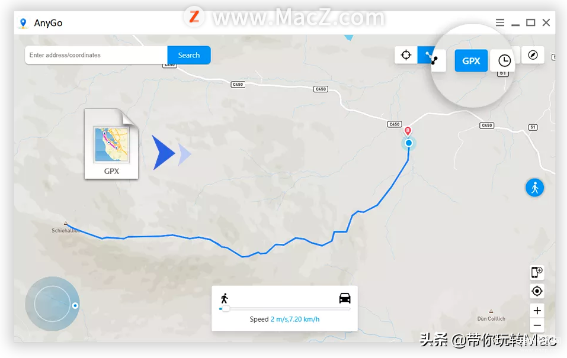Open the history clock icon
567x358 pixels.
[504, 60]
